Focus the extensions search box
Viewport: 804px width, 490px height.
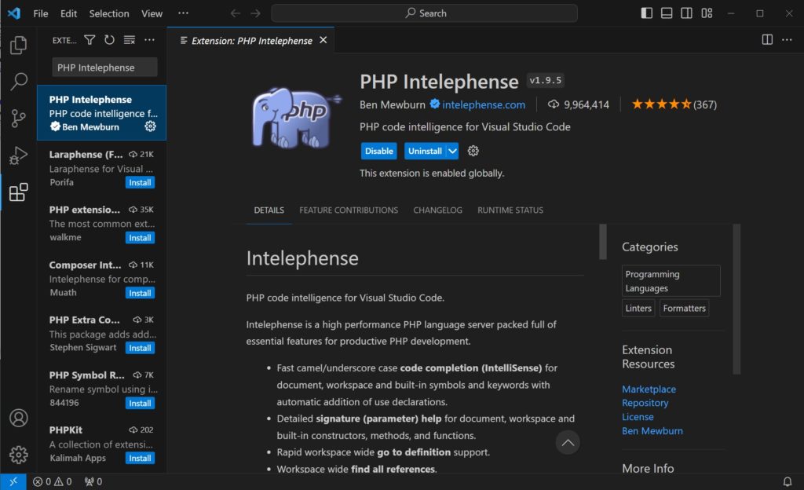pyautogui.click(x=104, y=68)
